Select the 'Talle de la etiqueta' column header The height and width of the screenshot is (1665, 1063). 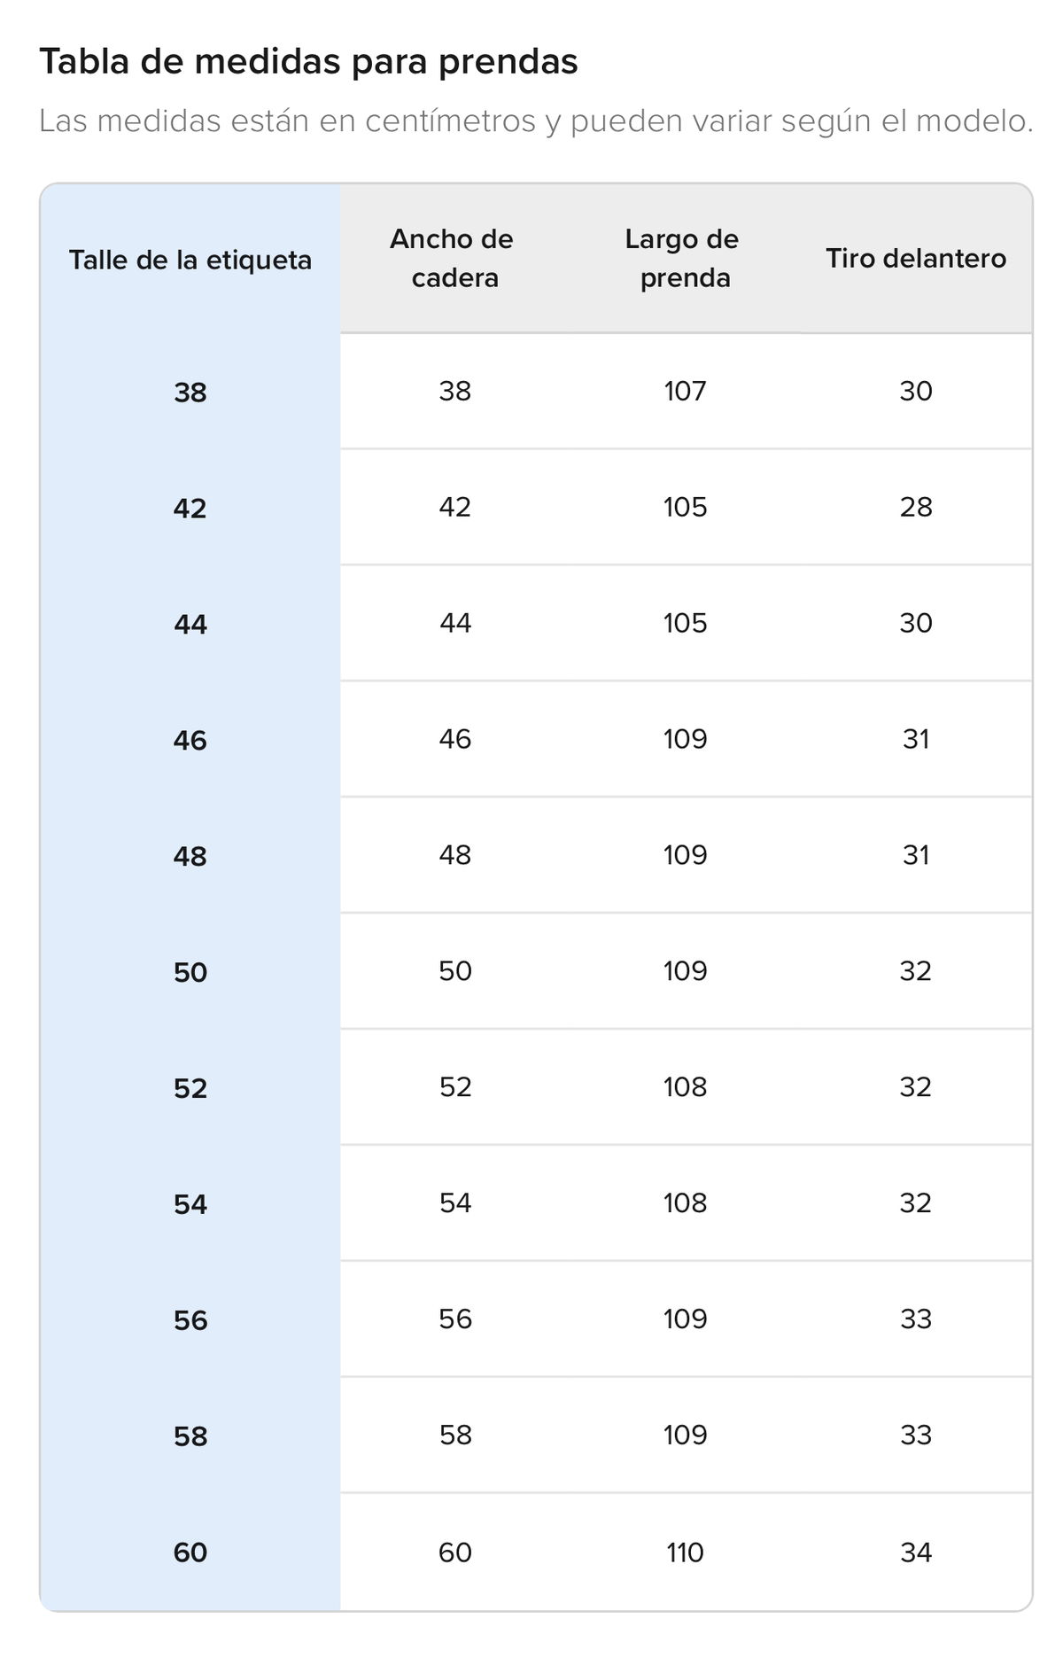point(190,261)
